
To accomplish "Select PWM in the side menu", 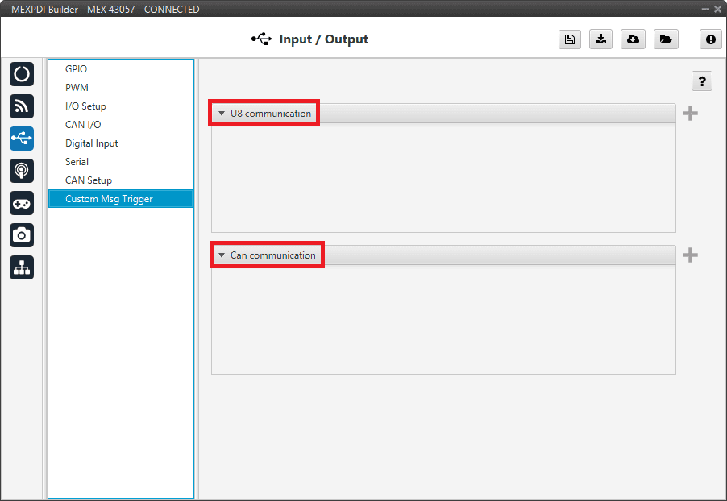I will (121, 88).
